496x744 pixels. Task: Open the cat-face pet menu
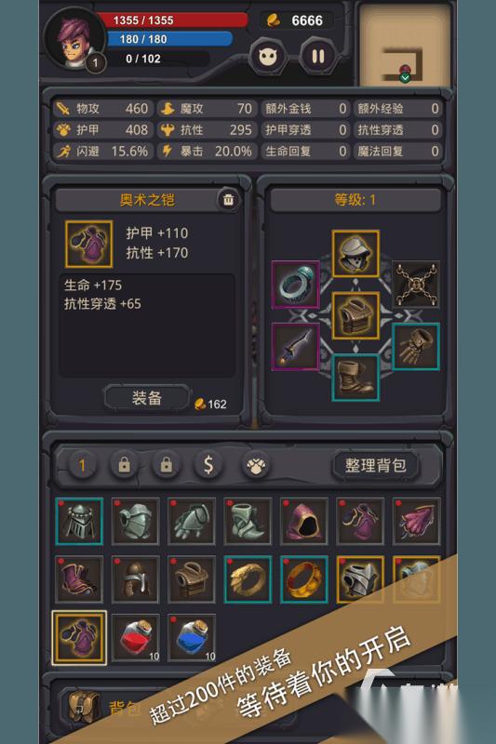[267, 57]
